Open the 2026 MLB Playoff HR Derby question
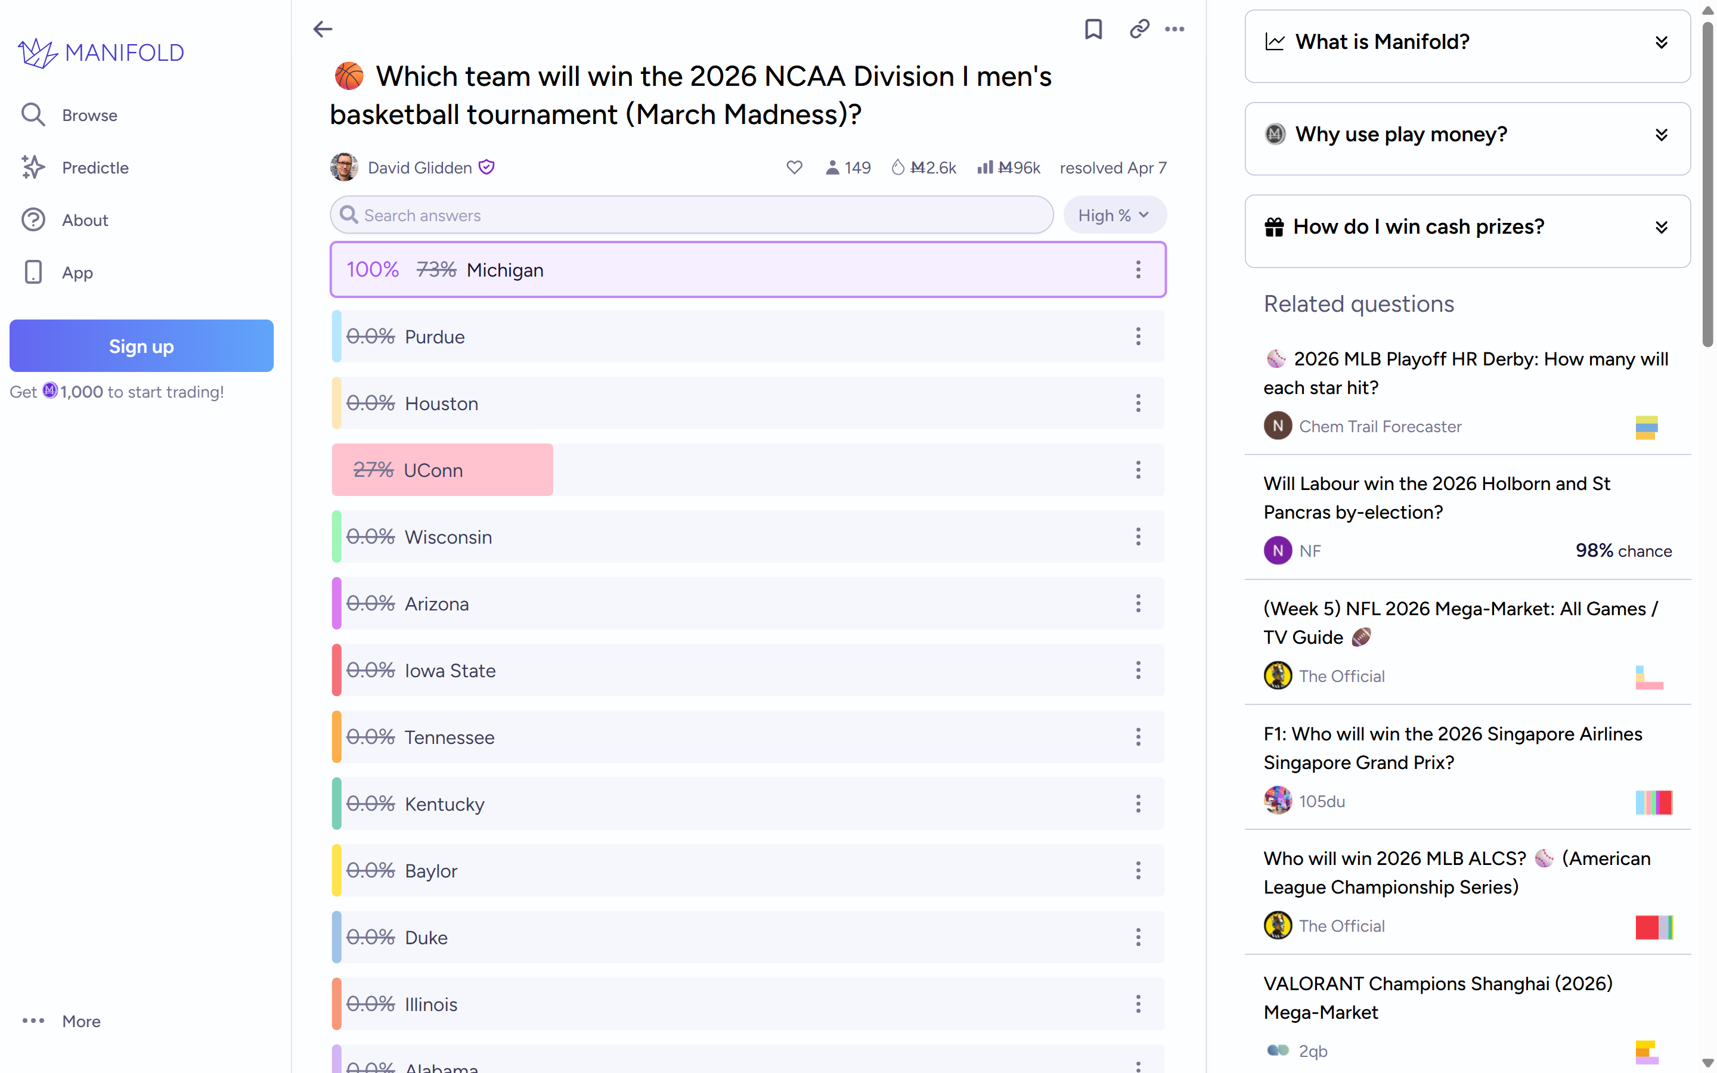Screen dimensions: 1717x1073 [x=1466, y=373]
